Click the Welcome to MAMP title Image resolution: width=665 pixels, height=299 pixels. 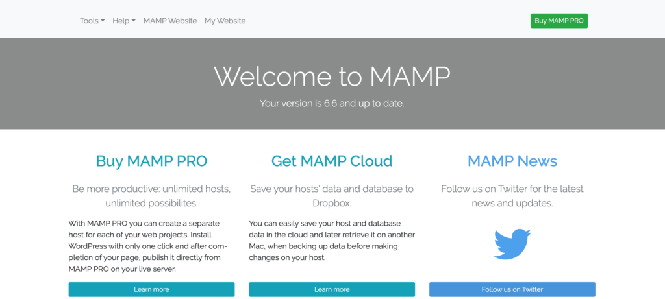coord(332,76)
